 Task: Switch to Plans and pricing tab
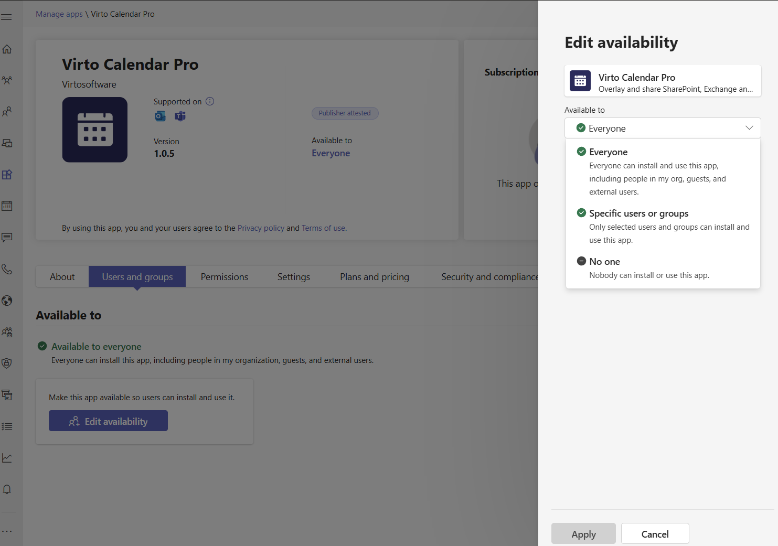click(x=374, y=276)
